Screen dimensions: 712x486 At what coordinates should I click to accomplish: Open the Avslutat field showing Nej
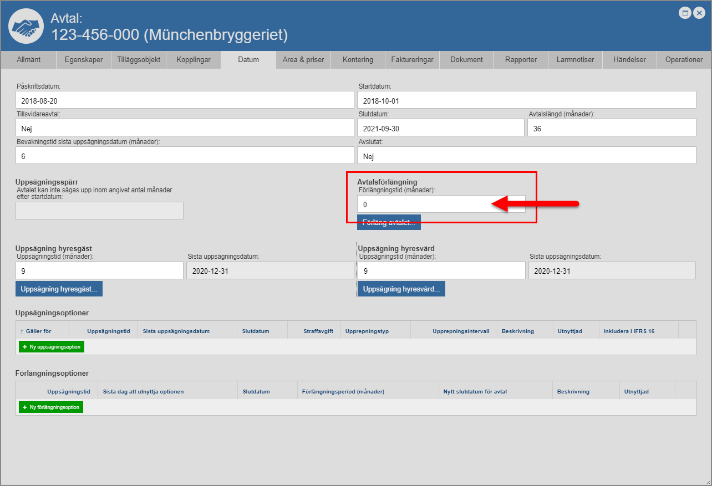[x=526, y=156]
